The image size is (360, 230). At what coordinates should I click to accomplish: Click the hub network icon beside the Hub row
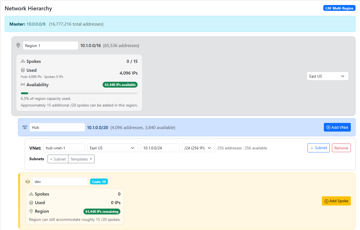[x=25, y=127]
